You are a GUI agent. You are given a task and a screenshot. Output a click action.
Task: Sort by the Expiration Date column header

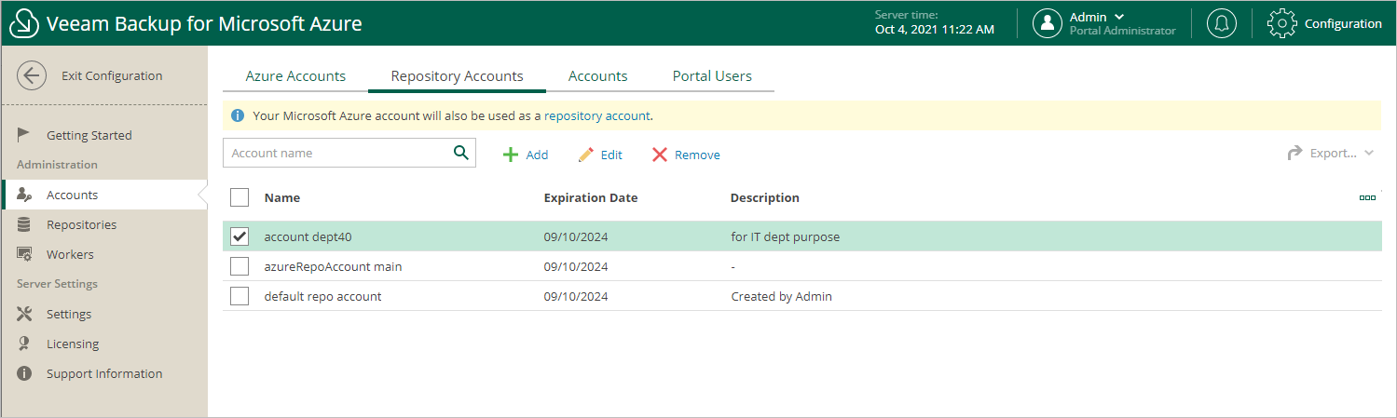pyautogui.click(x=591, y=197)
